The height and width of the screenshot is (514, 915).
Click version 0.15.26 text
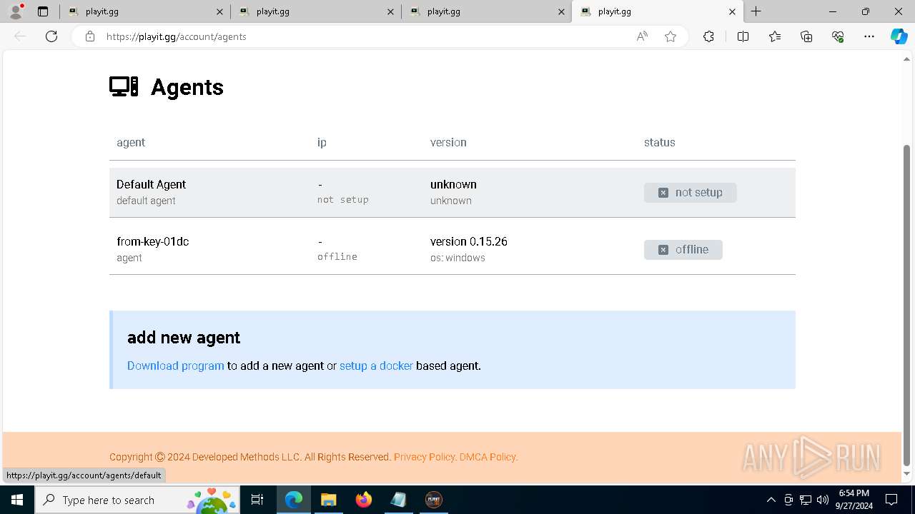pyautogui.click(x=469, y=241)
